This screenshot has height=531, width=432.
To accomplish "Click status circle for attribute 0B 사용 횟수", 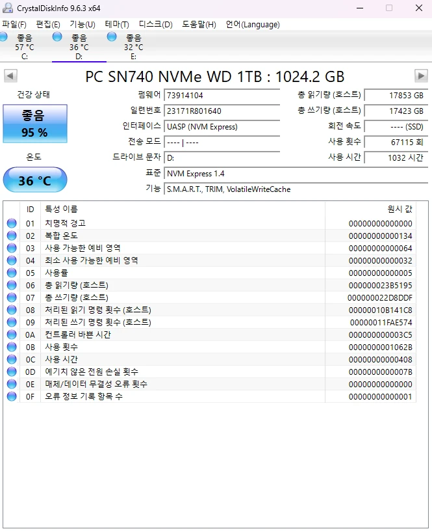I will [x=12, y=347].
